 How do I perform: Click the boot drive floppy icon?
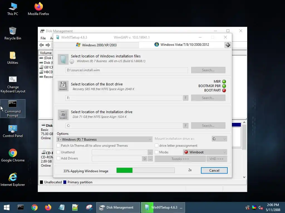(63, 86)
